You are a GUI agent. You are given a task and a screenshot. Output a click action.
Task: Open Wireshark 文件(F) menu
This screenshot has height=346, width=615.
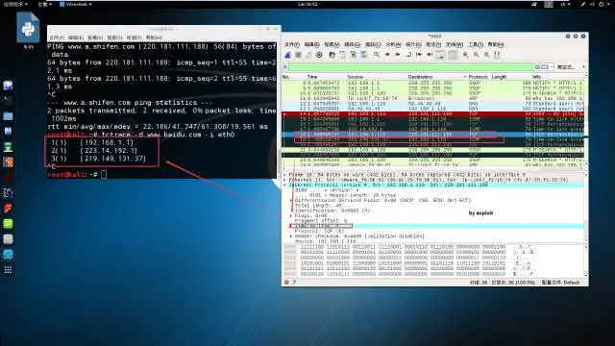tap(291, 45)
